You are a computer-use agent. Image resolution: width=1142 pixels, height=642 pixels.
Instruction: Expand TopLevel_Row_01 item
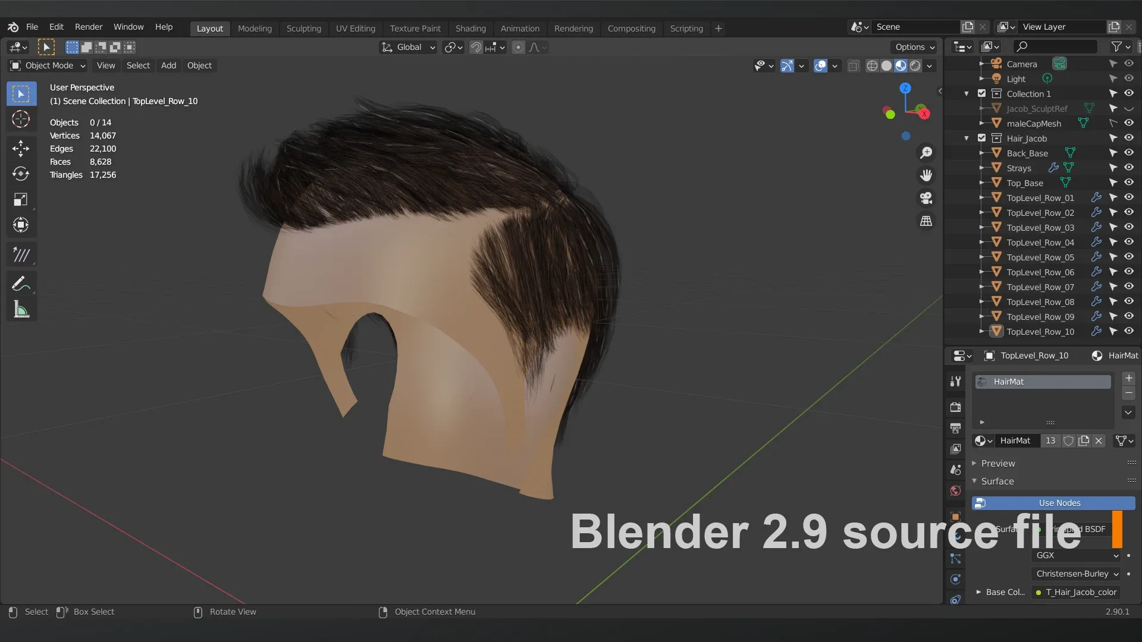click(981, 198)
